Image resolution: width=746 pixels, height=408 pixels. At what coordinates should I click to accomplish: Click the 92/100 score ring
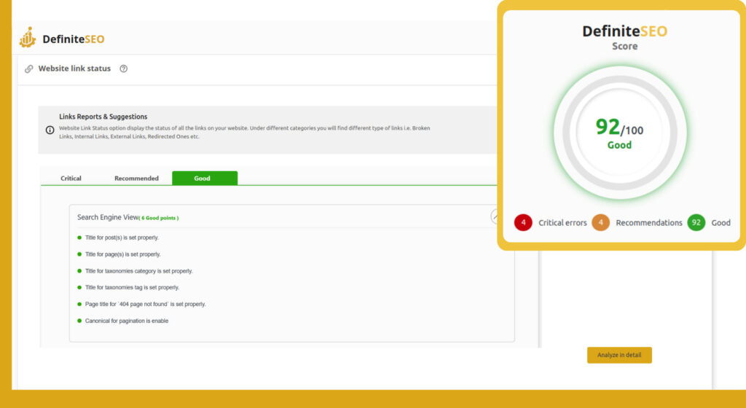619,133
